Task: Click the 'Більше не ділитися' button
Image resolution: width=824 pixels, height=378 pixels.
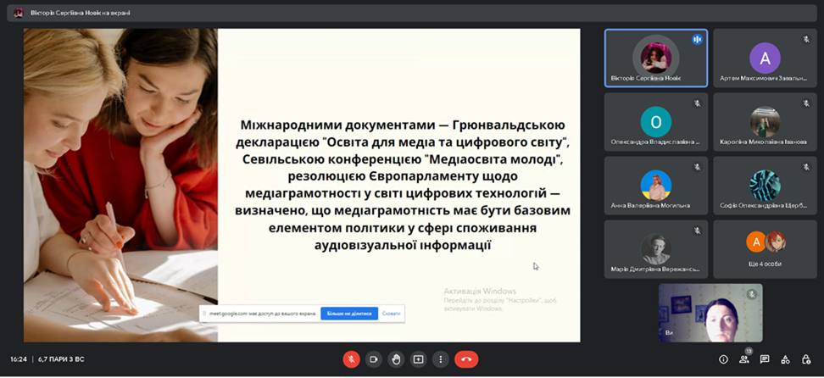Action: (349, 314)
